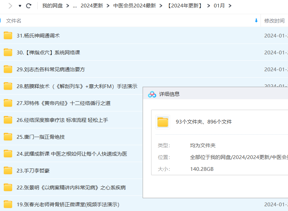Toggle the blue sort direction arrow

[x=256, y=21]
